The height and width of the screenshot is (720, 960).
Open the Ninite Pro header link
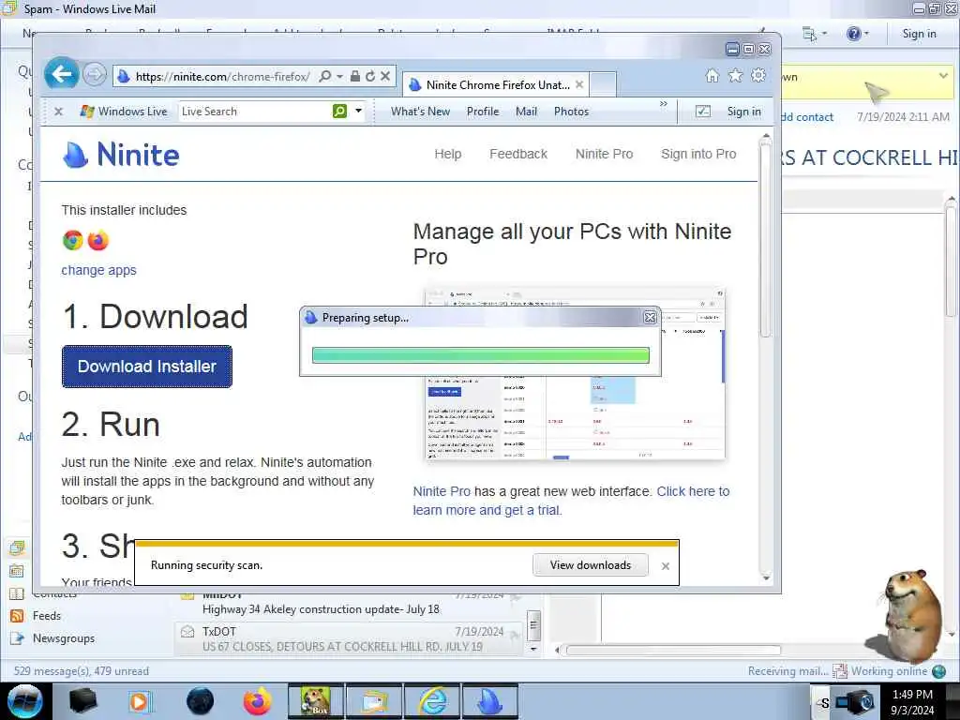point(604,155)
